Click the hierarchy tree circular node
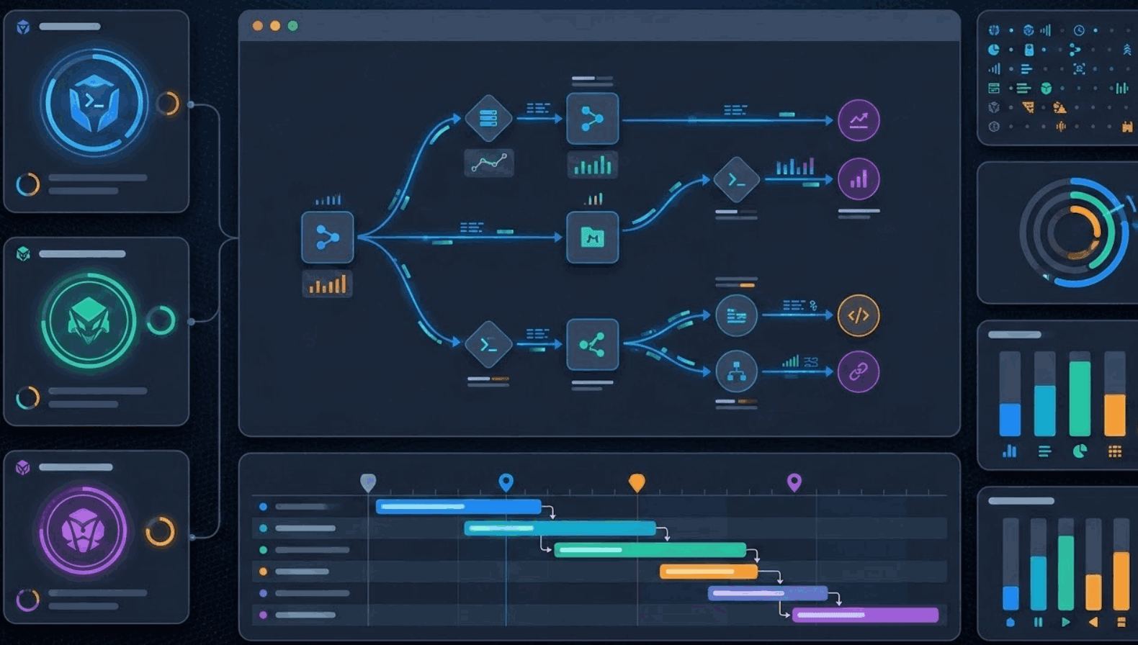The image size is (1138, 645). point(735,371)
